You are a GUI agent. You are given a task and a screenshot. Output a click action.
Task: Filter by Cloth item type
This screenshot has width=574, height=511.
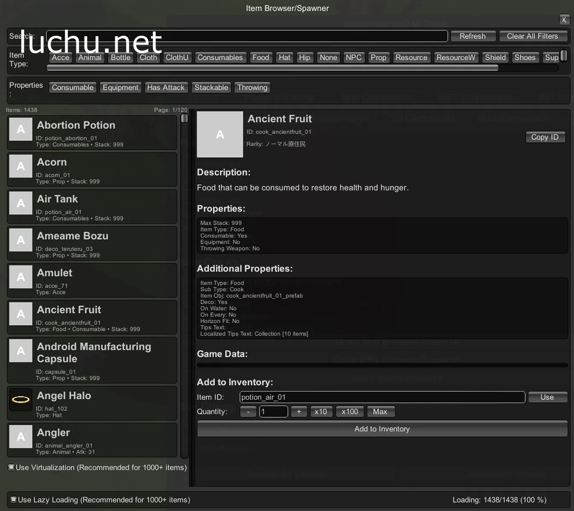pyautogui.click(x=148, y=57)
